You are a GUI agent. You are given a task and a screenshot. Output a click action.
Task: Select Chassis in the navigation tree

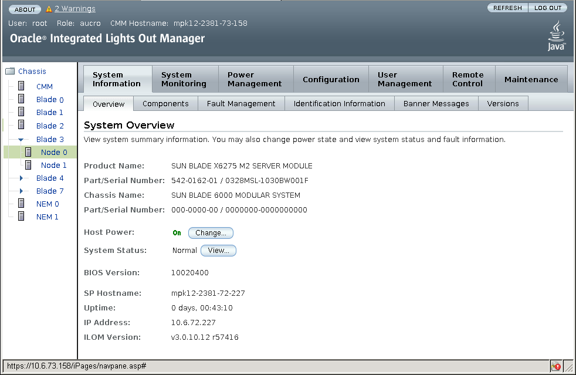click(32, 72)
